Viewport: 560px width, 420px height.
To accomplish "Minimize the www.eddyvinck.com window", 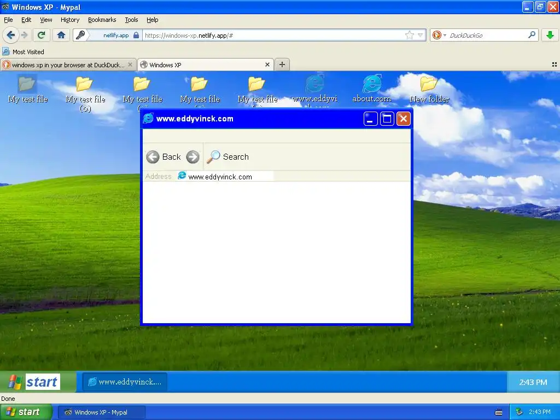I will tap(370, 119).
